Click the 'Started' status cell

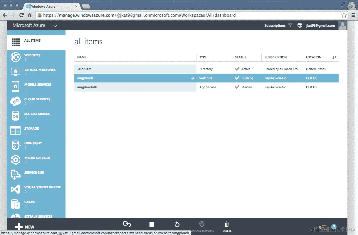pos(247,87)
